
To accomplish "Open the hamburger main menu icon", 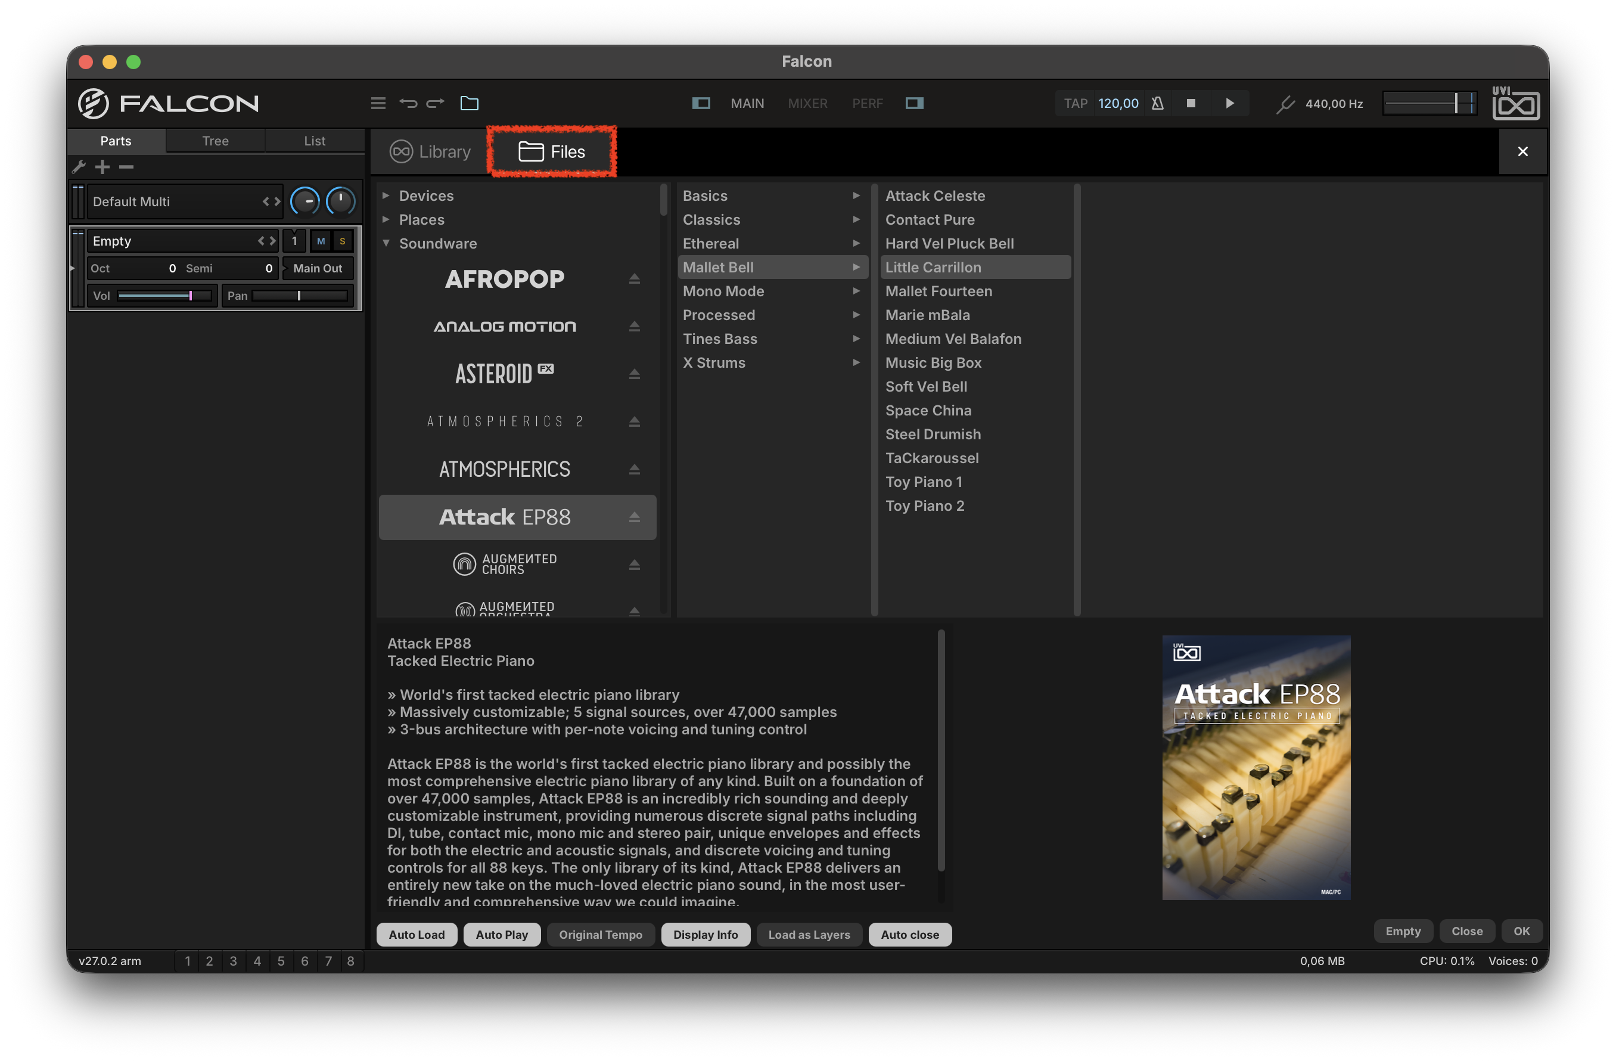I will point(378,103).
